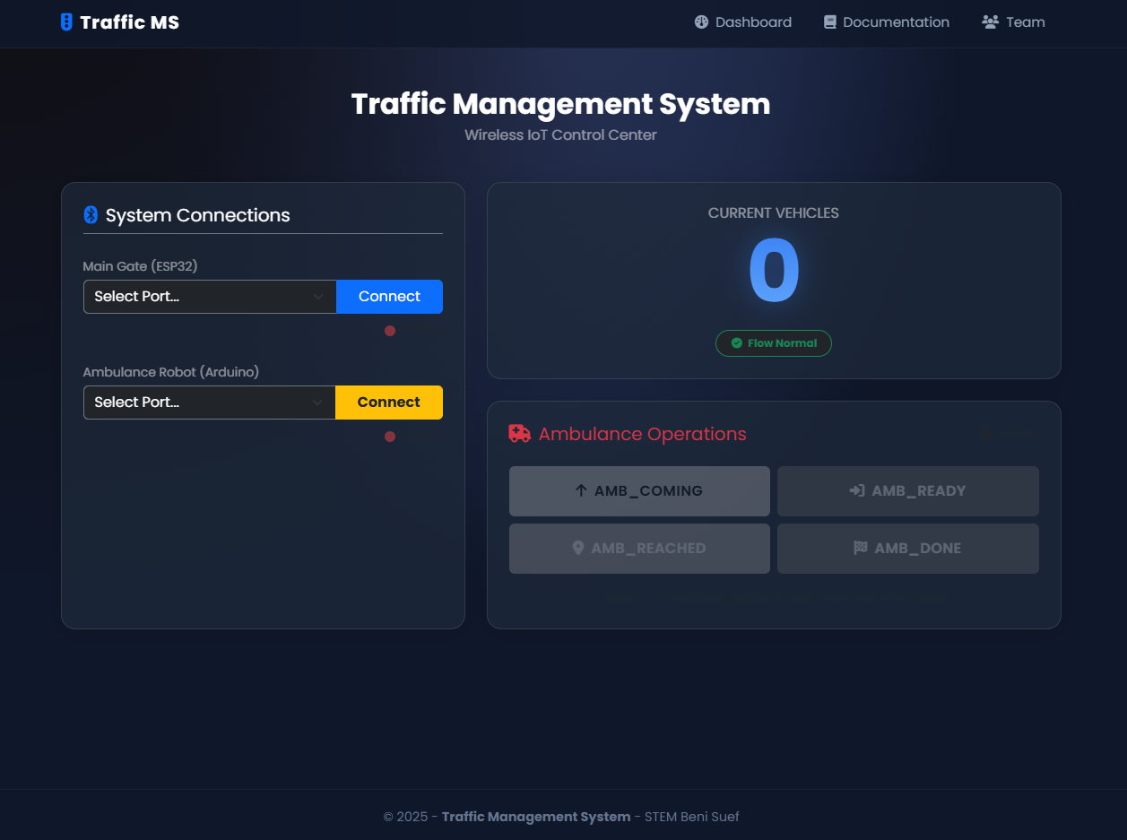This screenshot has width=1127, height=840.
Task: Click the checkmark icon inside Flow Normal badge
Action: coord(739,342)
